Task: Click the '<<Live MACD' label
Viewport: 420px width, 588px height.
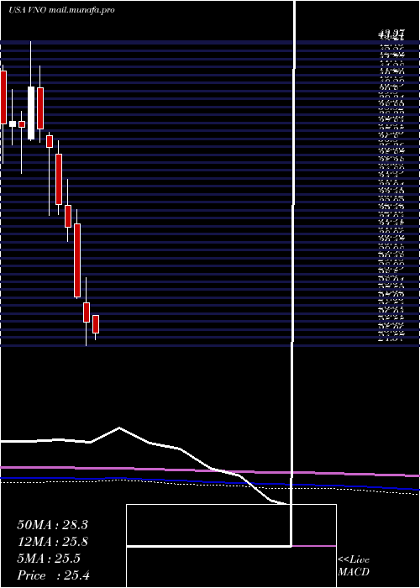Action: tap(354, 566)
